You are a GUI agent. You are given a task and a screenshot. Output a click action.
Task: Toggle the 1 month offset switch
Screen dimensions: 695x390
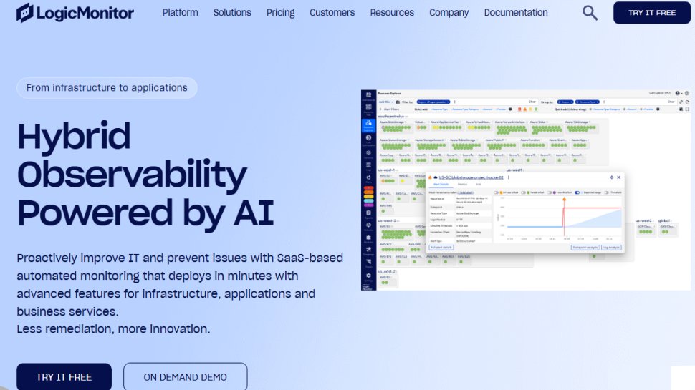click(x=550, y=192)
